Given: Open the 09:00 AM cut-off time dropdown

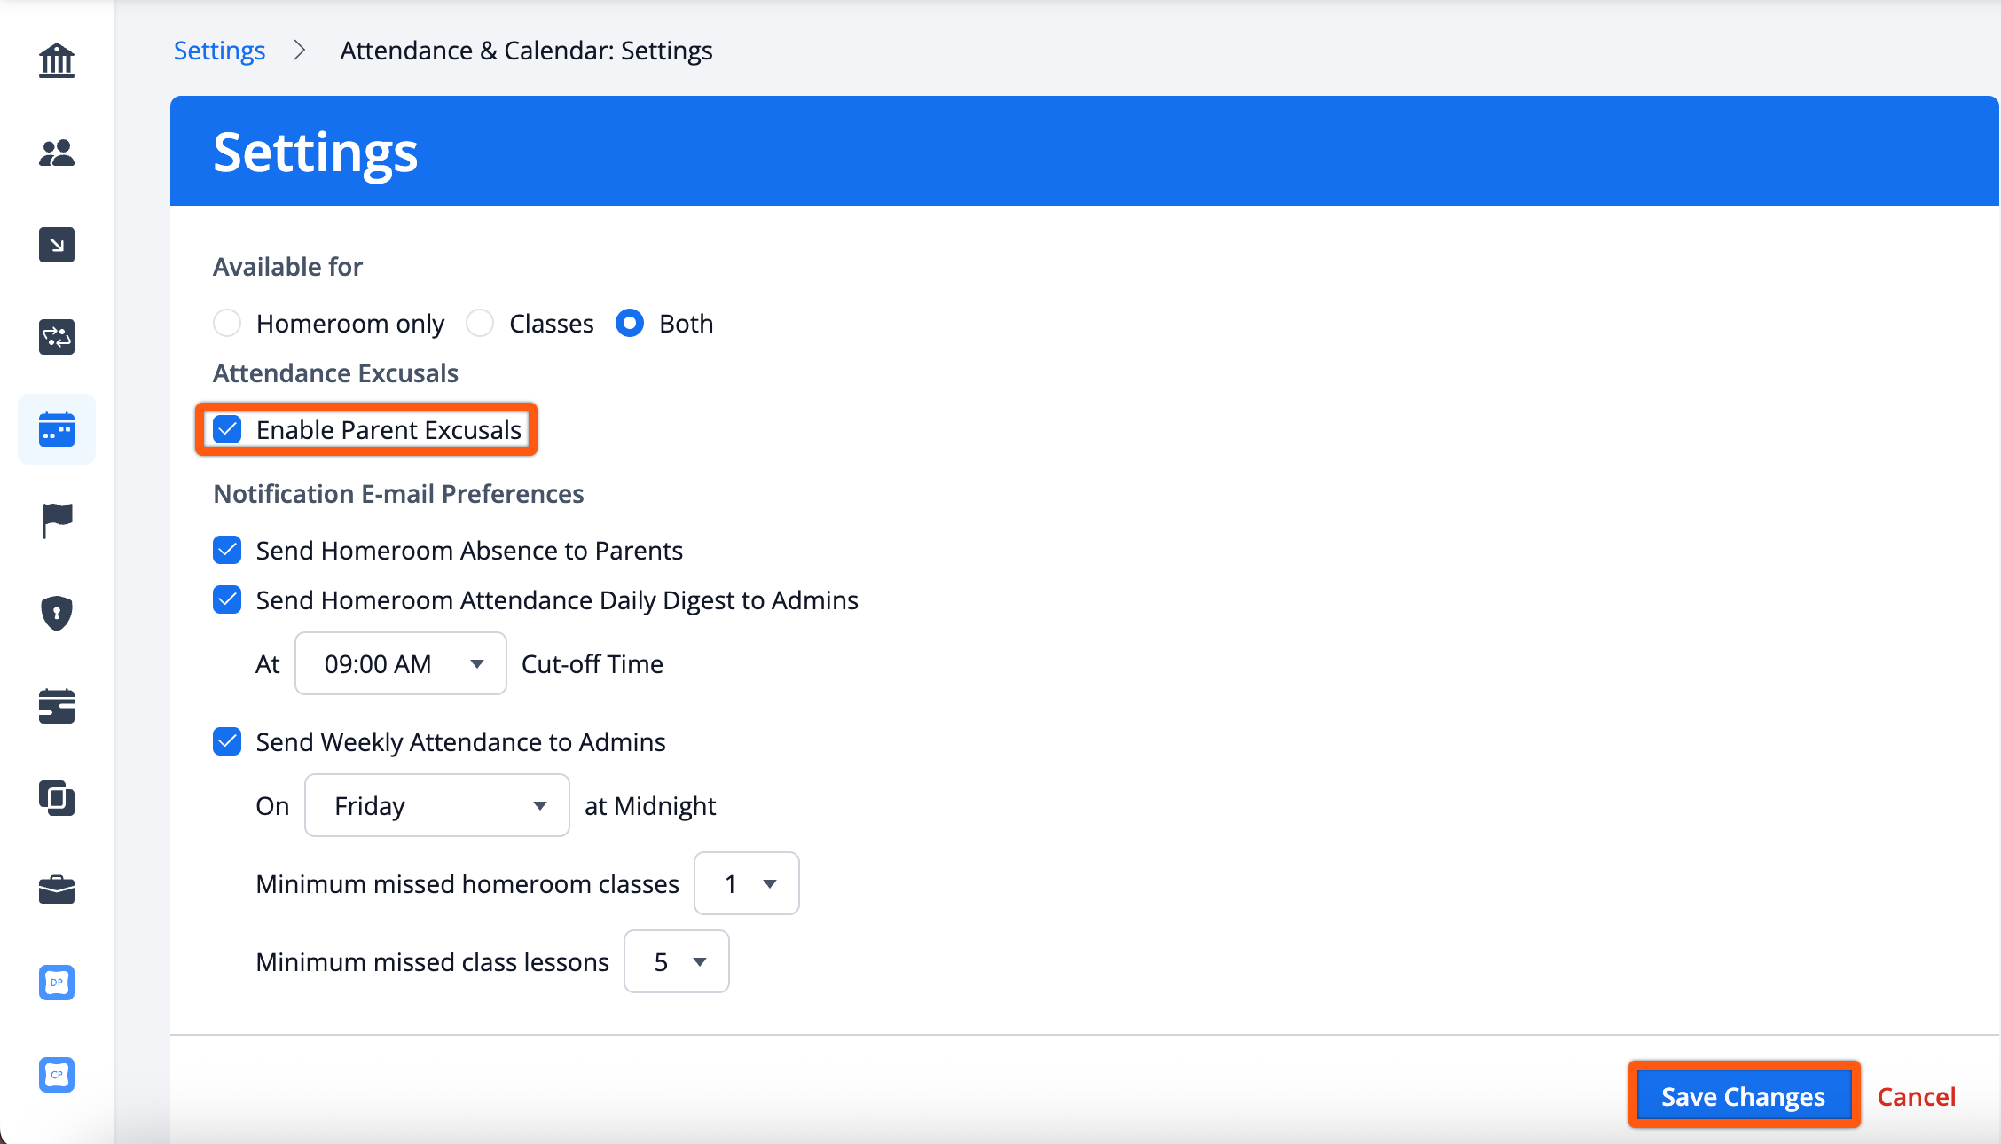Looking at the screenshot, I should click(400, 663).
